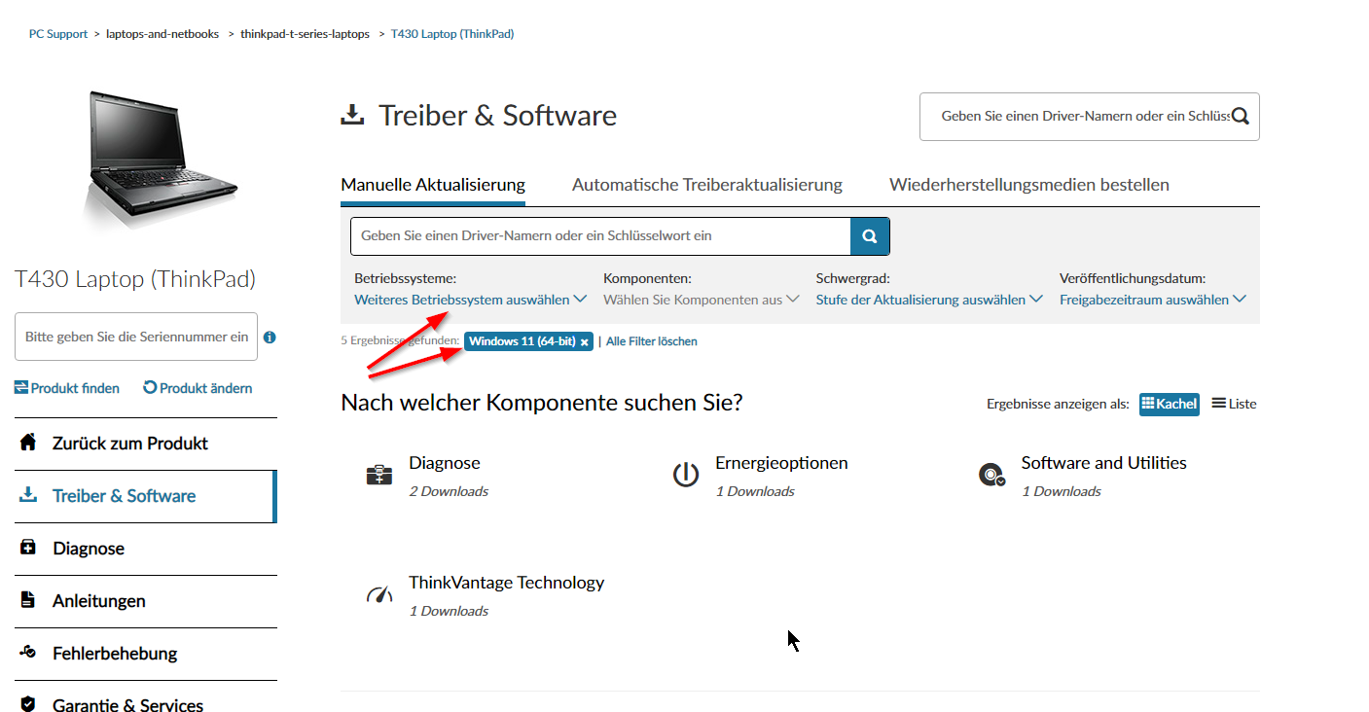1369x712 pixels.
Task: Click the Ernergieoptionen power icon
Action: point(685,475)
